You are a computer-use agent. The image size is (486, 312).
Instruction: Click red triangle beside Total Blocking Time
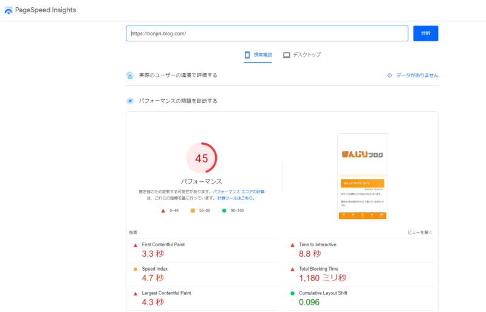[292, 269]
